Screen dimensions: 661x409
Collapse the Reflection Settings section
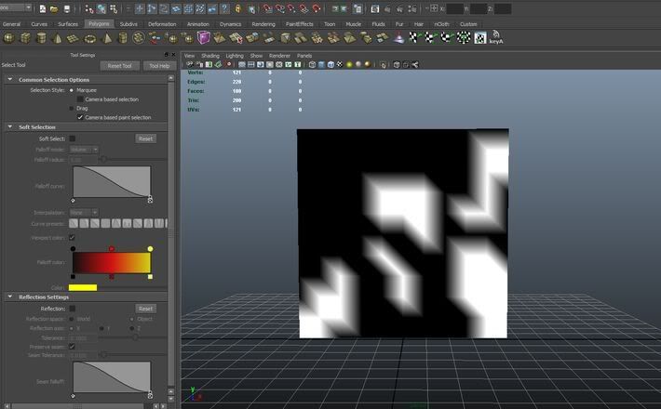[x=11, y=297]
